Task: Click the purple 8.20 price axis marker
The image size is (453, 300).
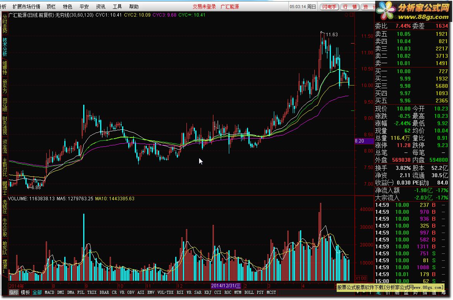Action: pos(364,141)
